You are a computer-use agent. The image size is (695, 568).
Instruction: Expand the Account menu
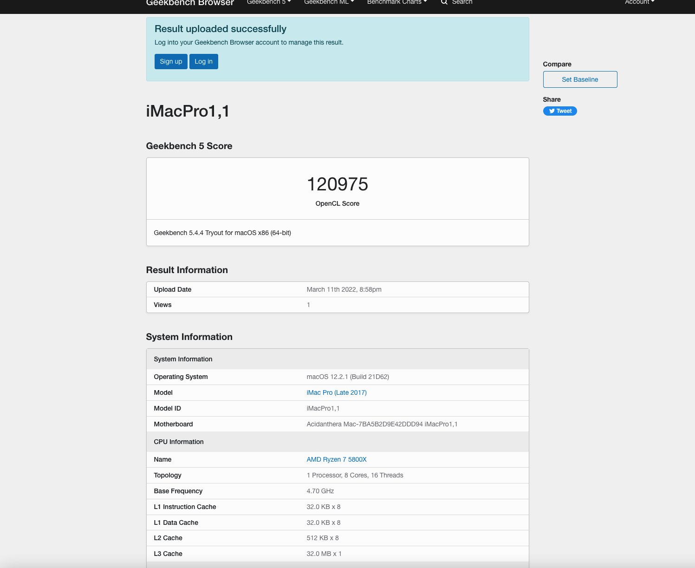(639, 2)
